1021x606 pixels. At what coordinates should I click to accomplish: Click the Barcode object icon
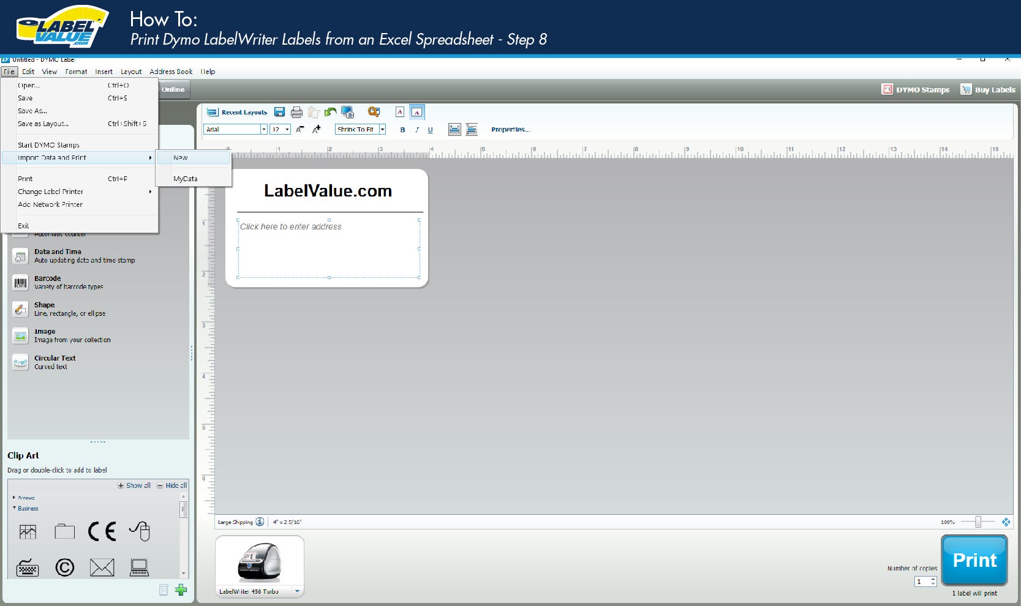(x=20, y=282)
